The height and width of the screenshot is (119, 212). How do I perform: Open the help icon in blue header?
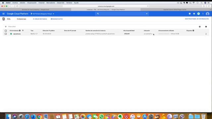pyautogui.click(x=194, y=14)
